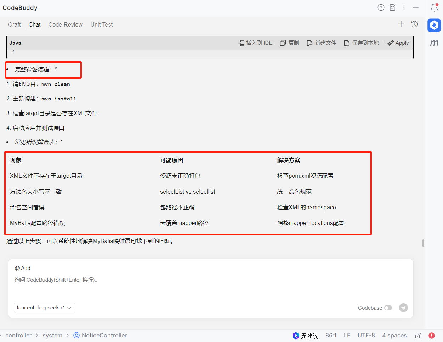The height and width of the screenshot is (342, 443).
Task: Click step 启动应用并测试接口
Action: click(39, 128)
